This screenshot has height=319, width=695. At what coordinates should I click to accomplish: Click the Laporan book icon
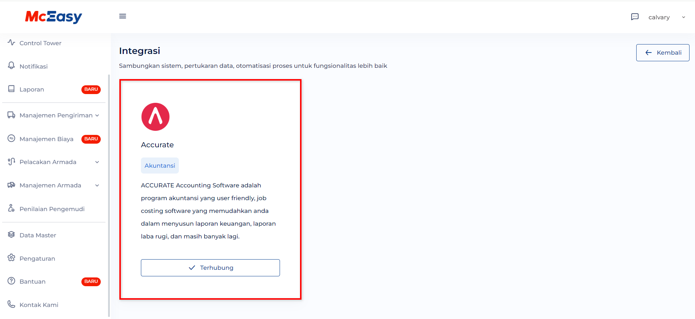point(11,89)
